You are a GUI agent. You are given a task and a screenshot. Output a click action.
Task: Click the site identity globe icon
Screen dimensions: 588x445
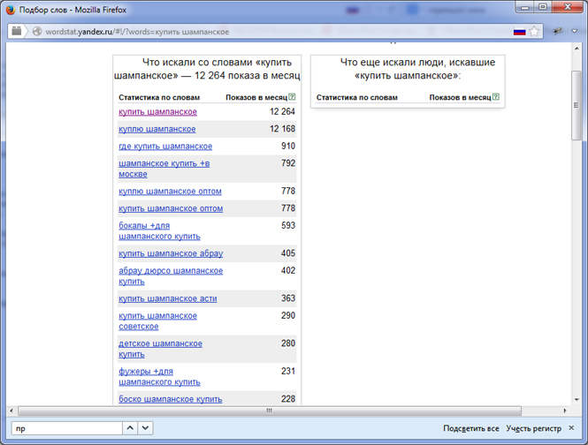pyautogui.click(x=37, y=32)
